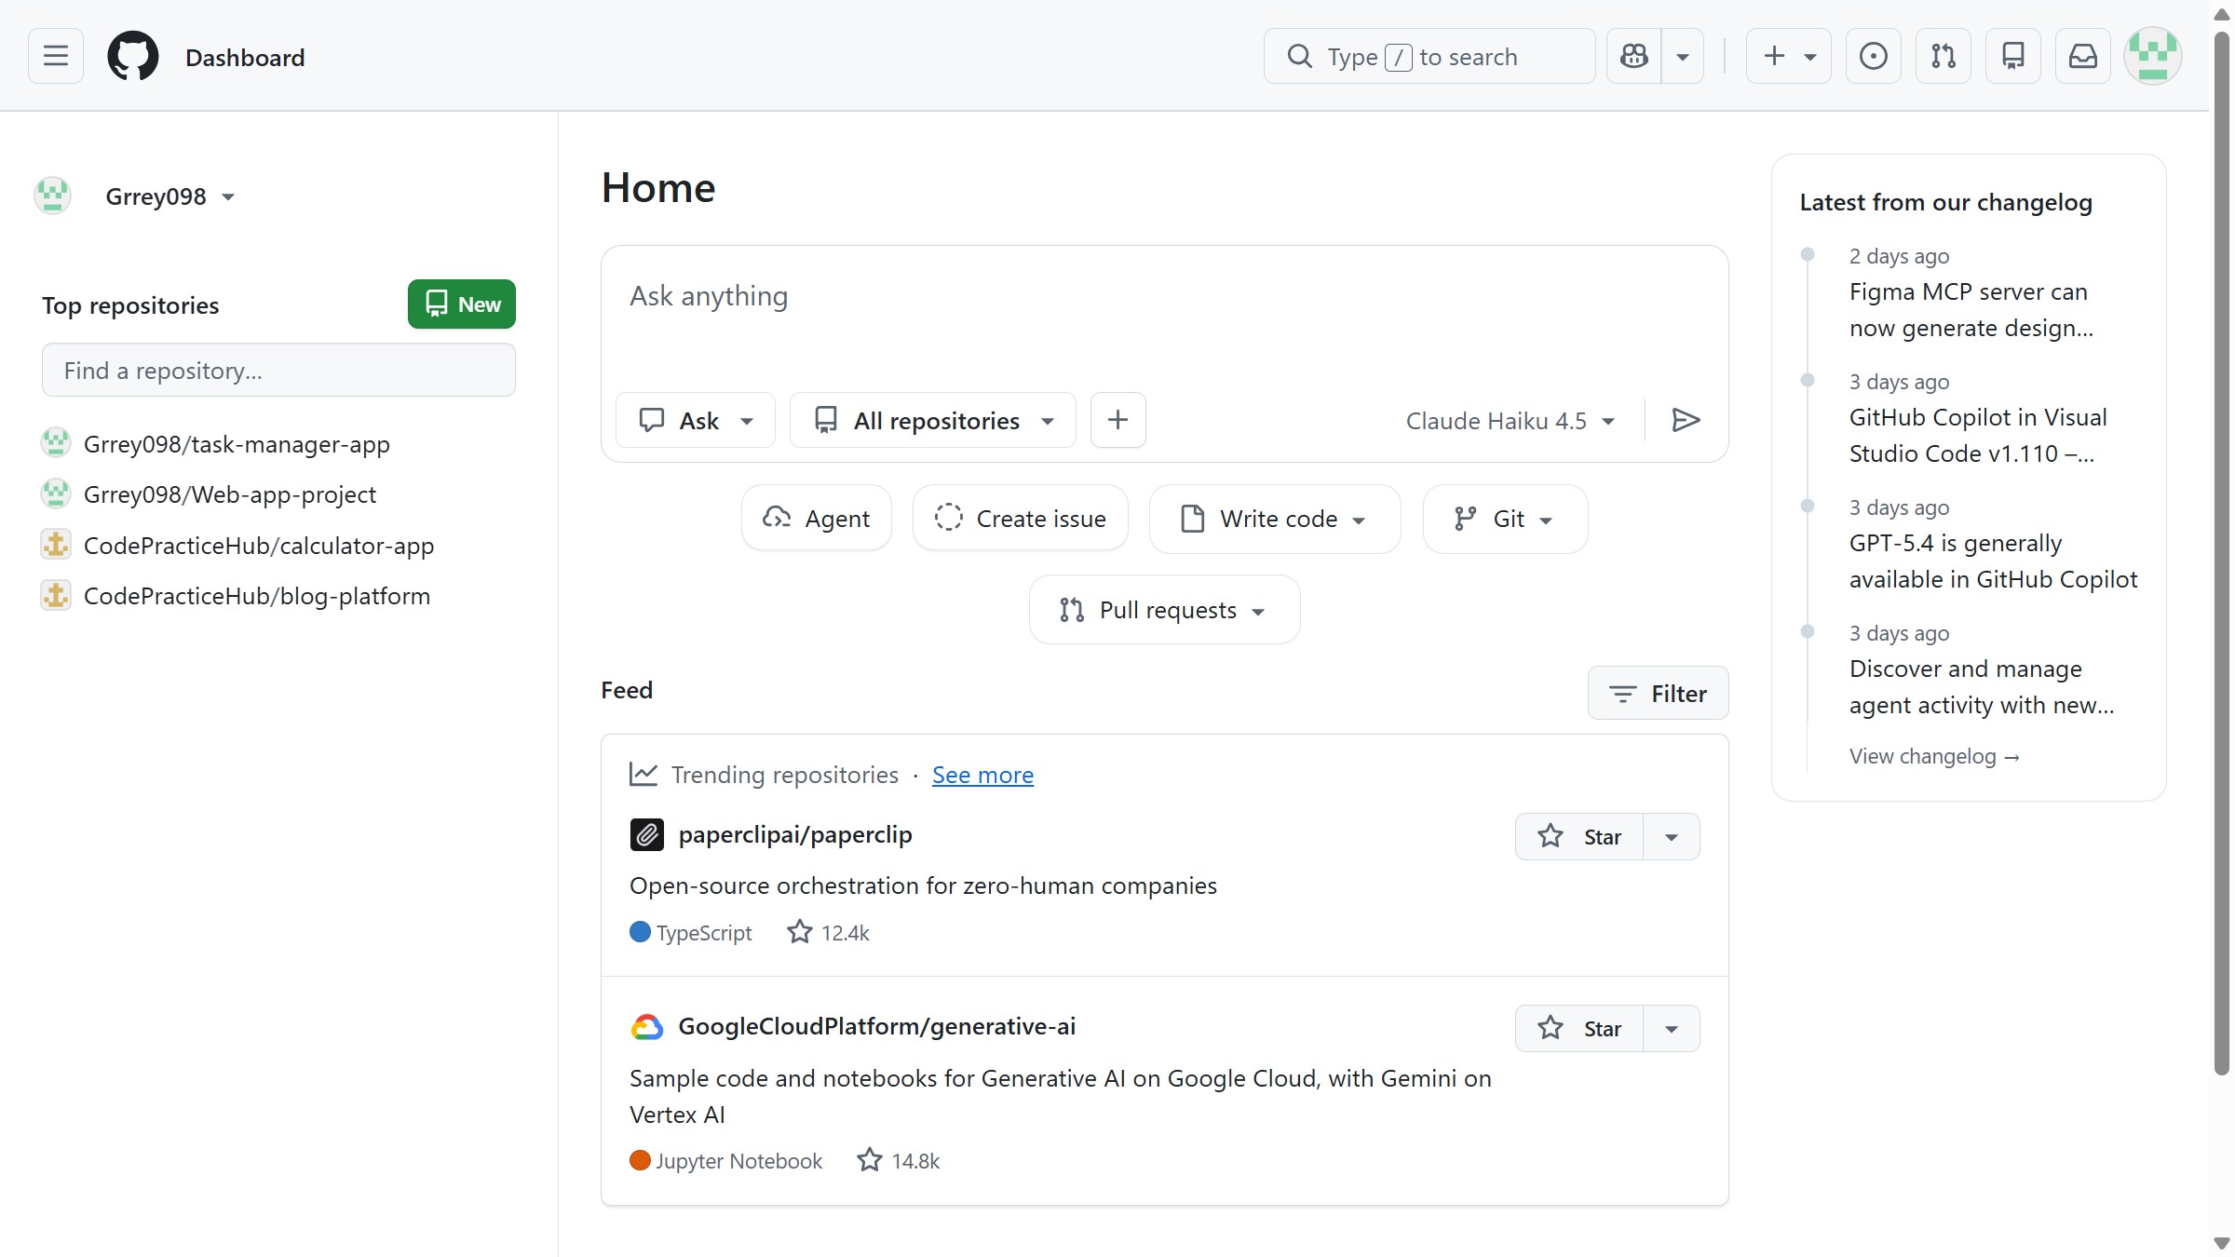This screenshot has height=1257, width=2235.
Task: Click the Create issue chip
Action: tap(1021, 519)
